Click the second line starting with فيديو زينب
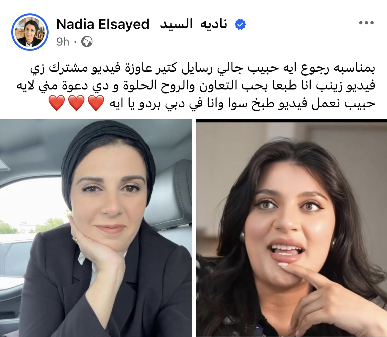Viewport: 387px width, 337px height. coord(196,85)
